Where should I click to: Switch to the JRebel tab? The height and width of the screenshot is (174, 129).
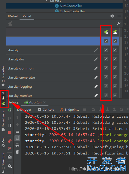coord(13,16)
